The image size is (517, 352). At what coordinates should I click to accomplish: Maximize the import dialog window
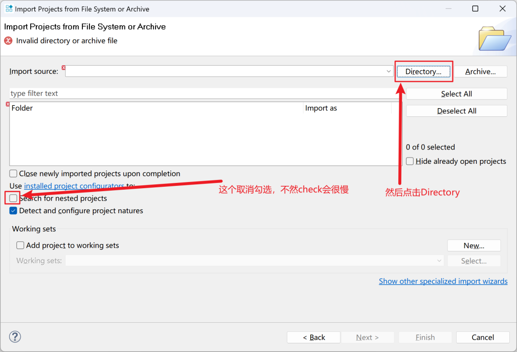(475, 9)
